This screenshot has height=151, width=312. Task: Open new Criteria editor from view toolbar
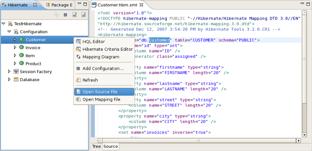pos(84,15)
